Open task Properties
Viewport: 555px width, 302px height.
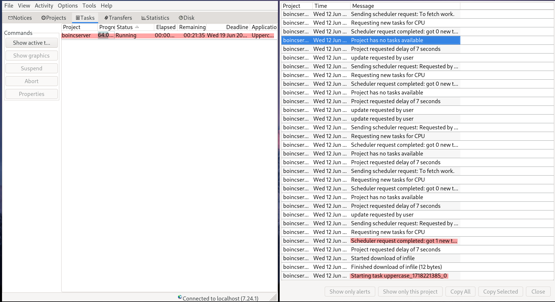[32, 94]
